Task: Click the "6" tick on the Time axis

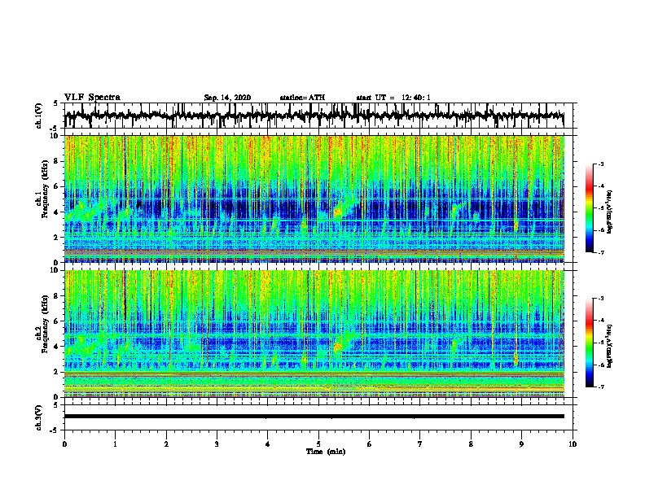Action: point(370,444)
